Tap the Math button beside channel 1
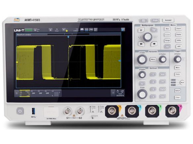The height and width of the screenshot is (144, 193). tap(162, 74)
